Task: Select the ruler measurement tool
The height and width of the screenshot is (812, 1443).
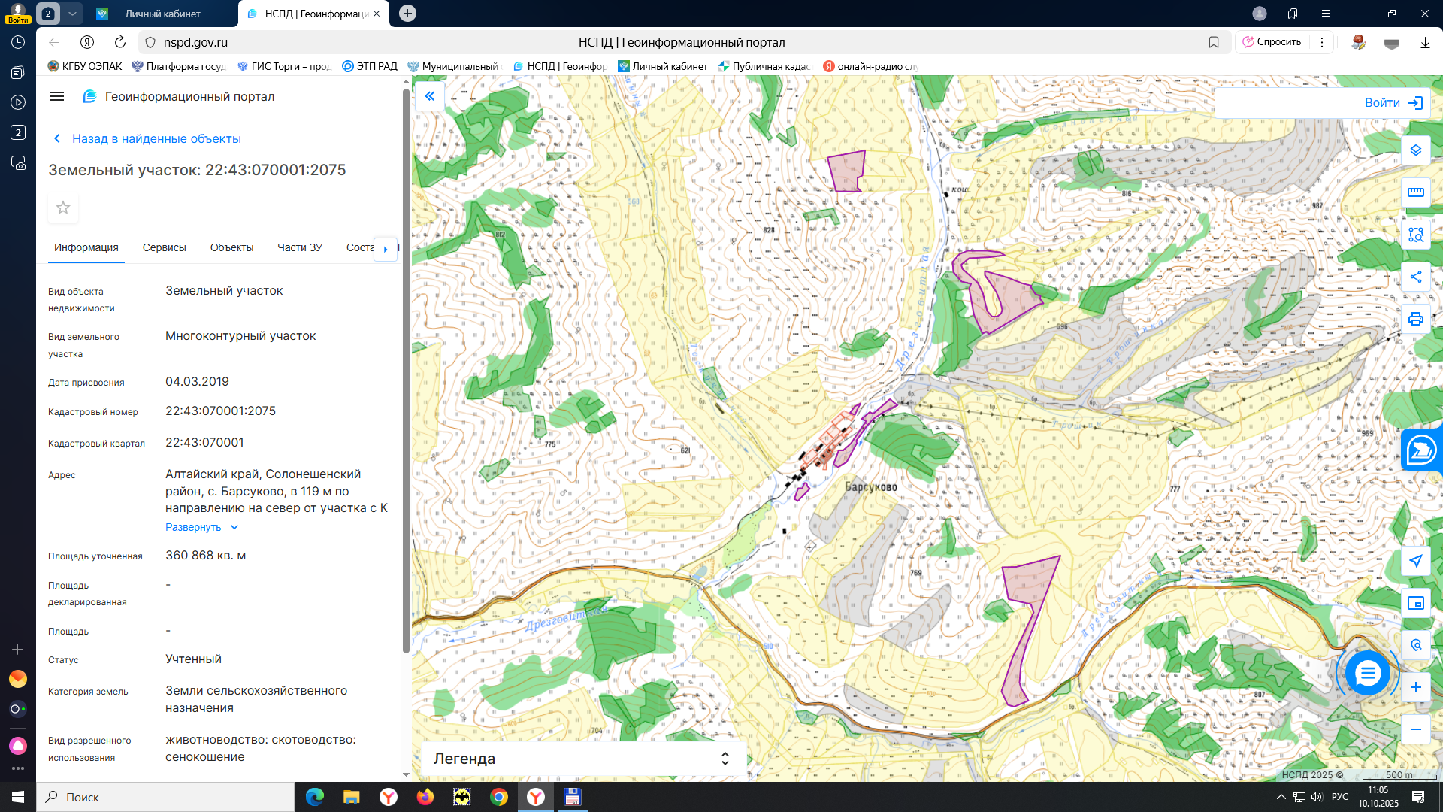Action: [x=1416, y=192]
